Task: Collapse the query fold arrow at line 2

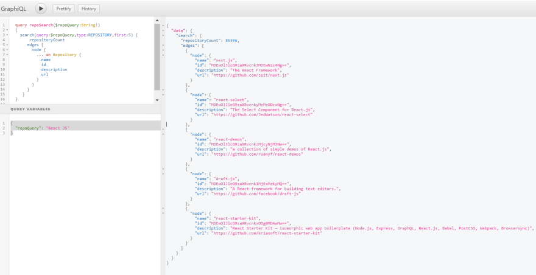Action: 7,30
